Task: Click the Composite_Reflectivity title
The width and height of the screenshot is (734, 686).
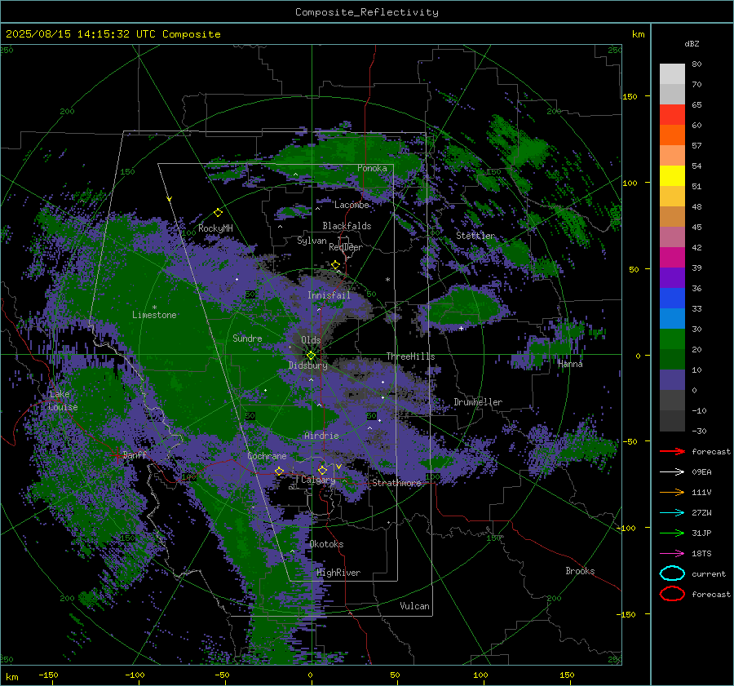Action: coord(367,12)
